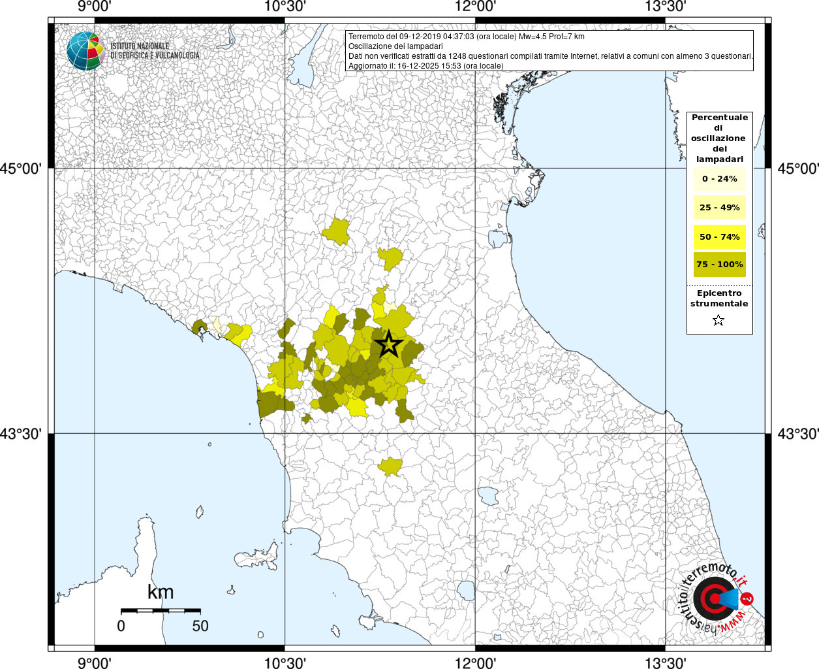
Task: Click the 25 - 49% legend swatch
Action: (719, 208)
